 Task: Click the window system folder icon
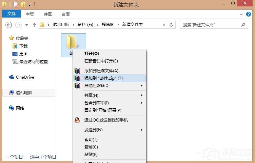pos(4,4)
